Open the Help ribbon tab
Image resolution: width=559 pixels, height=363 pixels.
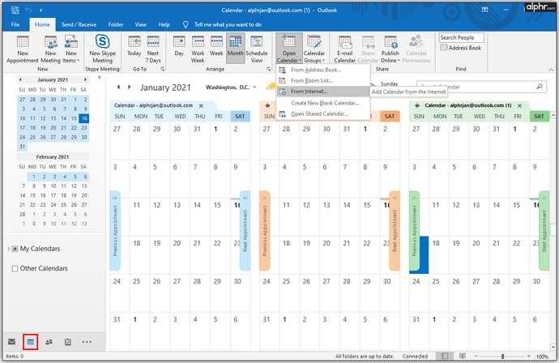(x=164, y=24)
